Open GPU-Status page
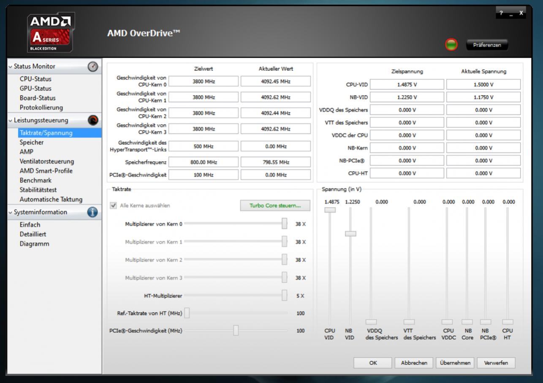Screen dimensions: 543x383 coord(35,88)
